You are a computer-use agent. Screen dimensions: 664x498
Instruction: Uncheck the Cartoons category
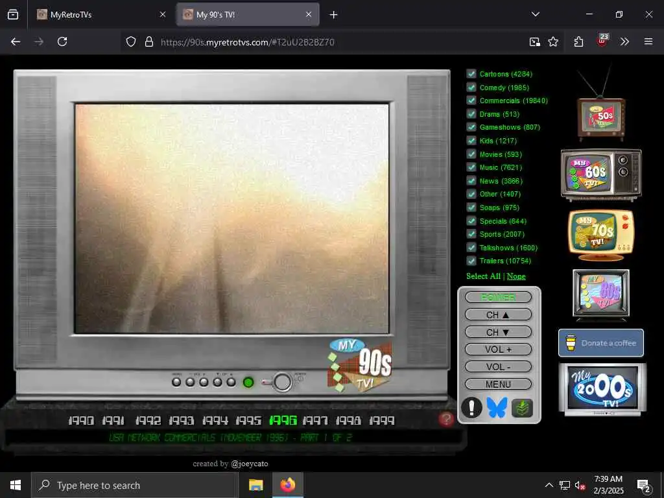(471, 74)
